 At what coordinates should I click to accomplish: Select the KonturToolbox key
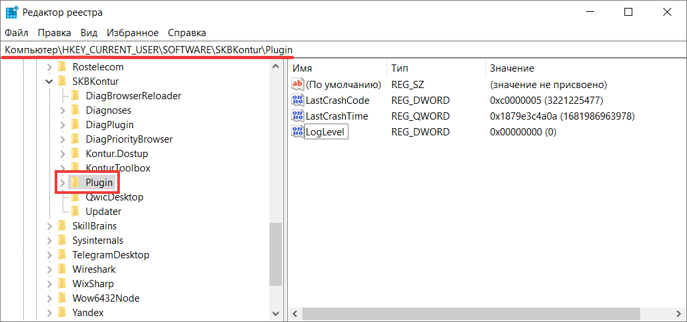(118, 168)
